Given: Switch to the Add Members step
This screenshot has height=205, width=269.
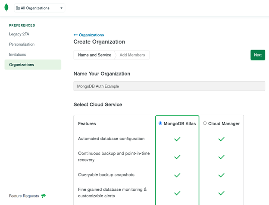Looking at the screenshot, I should coord(132,55).
